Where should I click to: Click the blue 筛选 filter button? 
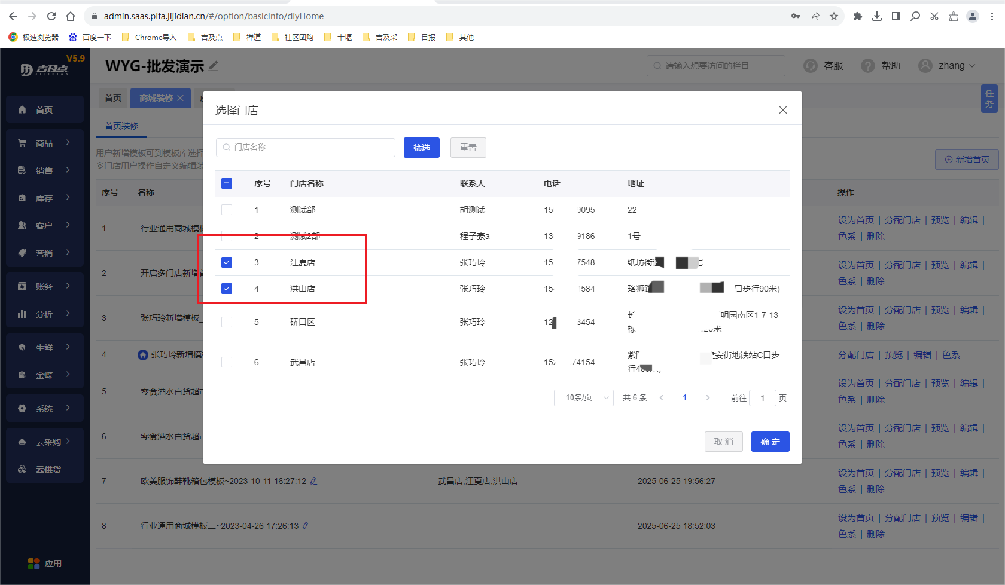[421, 148]
